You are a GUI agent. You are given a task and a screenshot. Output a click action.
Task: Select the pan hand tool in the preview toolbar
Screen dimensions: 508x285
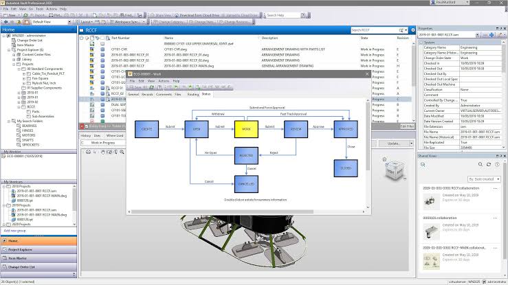102,152
